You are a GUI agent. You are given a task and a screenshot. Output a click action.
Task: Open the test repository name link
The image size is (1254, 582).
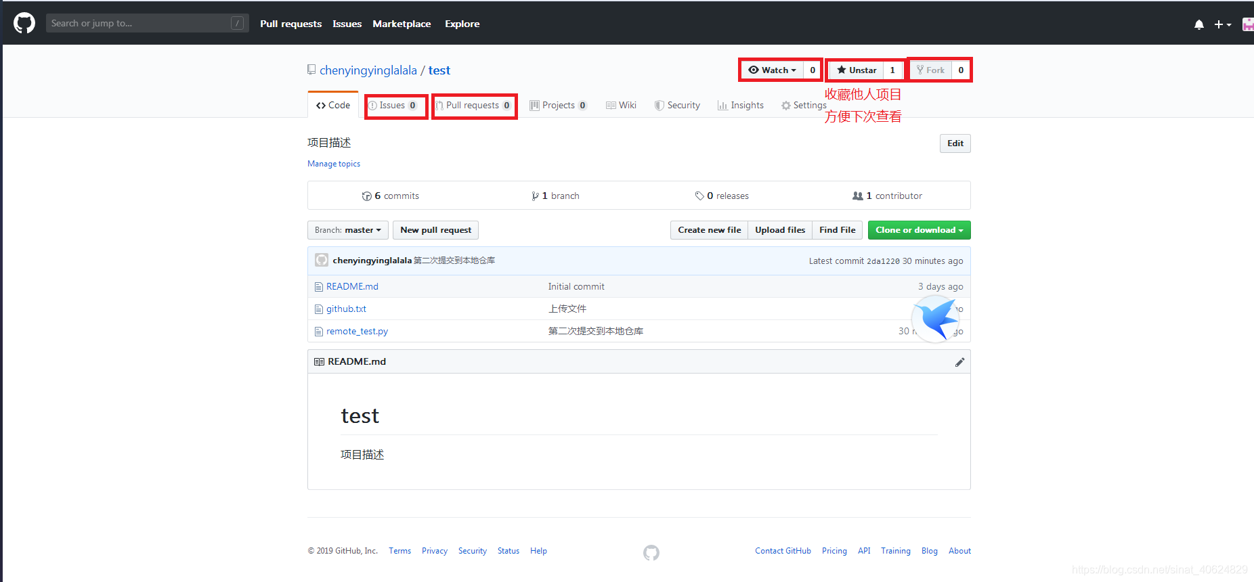[439, 70]
